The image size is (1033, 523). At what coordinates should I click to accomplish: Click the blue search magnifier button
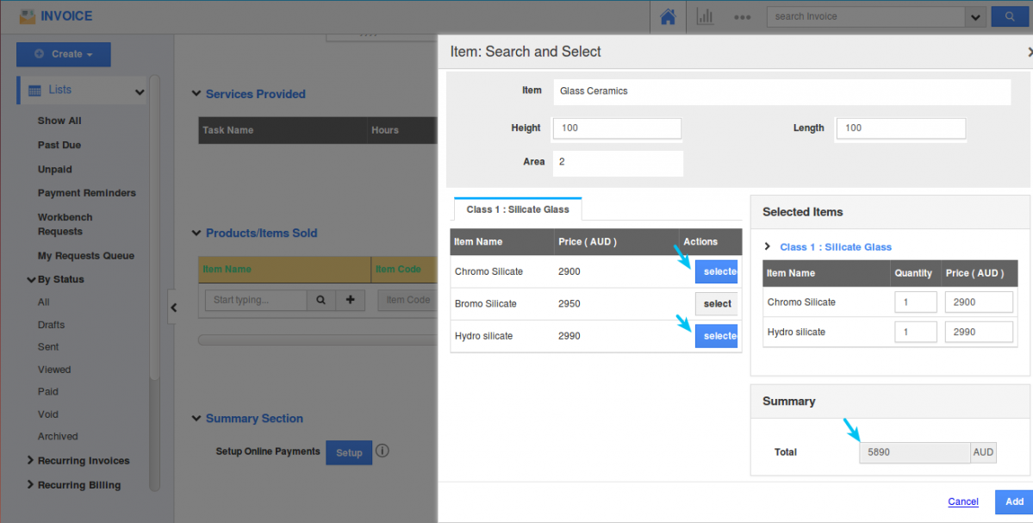(1009, 16)
